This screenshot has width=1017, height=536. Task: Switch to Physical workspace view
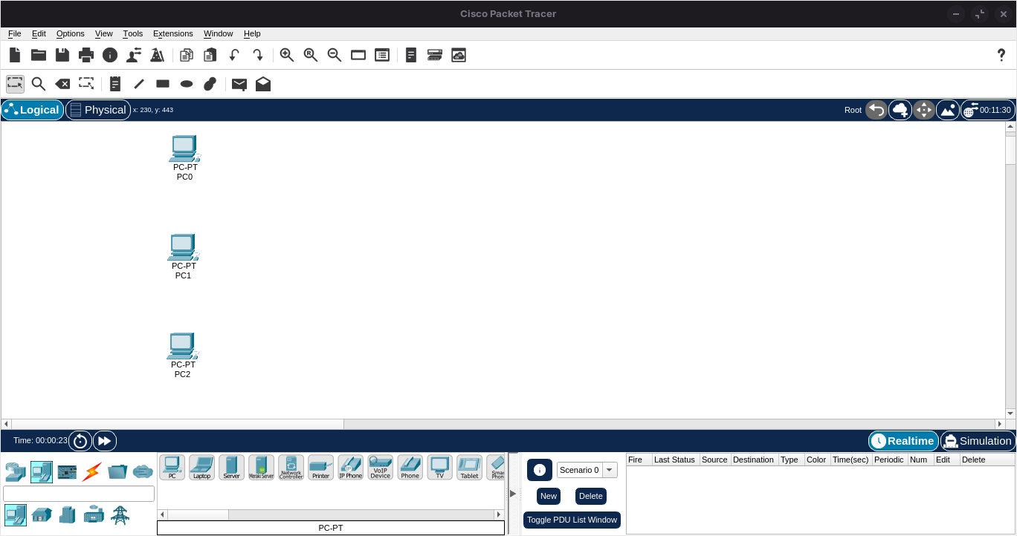[x=98, y=110]
